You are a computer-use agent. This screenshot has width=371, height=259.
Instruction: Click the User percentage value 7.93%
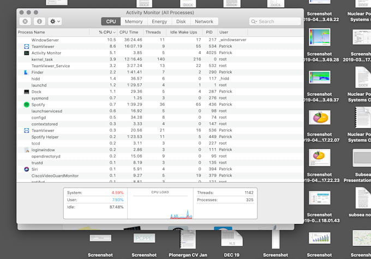[118, 200]
